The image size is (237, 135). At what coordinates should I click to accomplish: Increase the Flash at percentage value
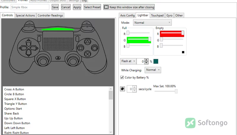pyautogui.click(x=146, y=60)
